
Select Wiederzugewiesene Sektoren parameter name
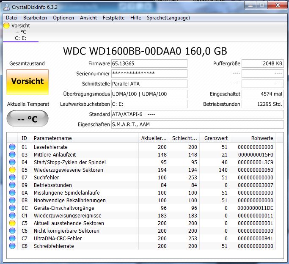pos(69,170)
